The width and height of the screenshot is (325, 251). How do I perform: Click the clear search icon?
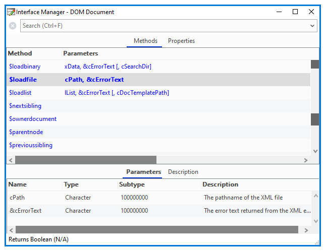(13, 26)
